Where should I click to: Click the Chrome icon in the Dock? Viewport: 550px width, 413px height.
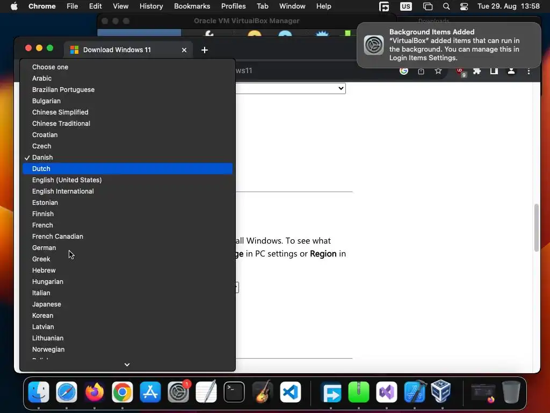pos(122,392)
